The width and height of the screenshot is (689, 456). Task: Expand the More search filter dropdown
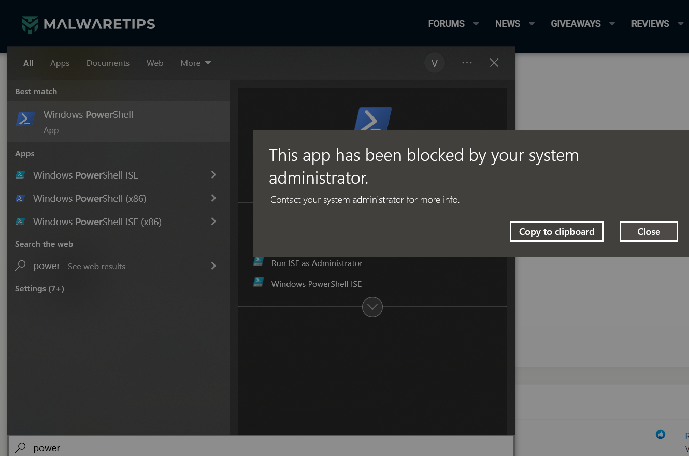tap(196, 63)
